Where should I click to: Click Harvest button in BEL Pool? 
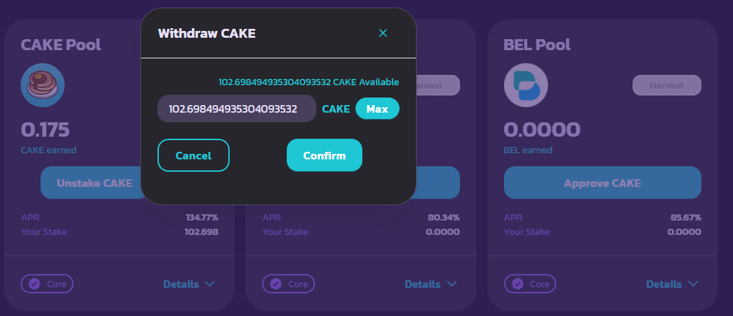tap(666, 85)
